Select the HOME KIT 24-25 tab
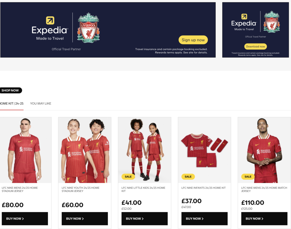The image size is (291, 229). 12,103
